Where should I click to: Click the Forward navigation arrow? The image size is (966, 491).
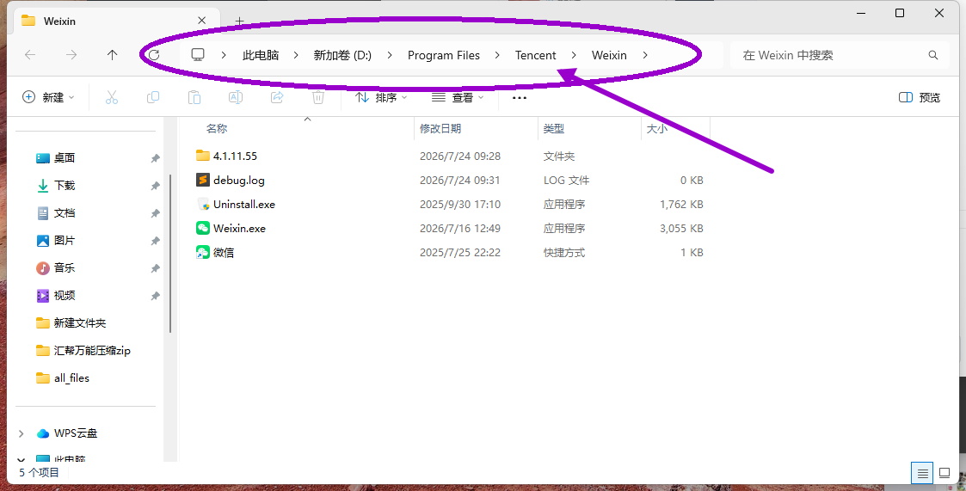(71, 55)
